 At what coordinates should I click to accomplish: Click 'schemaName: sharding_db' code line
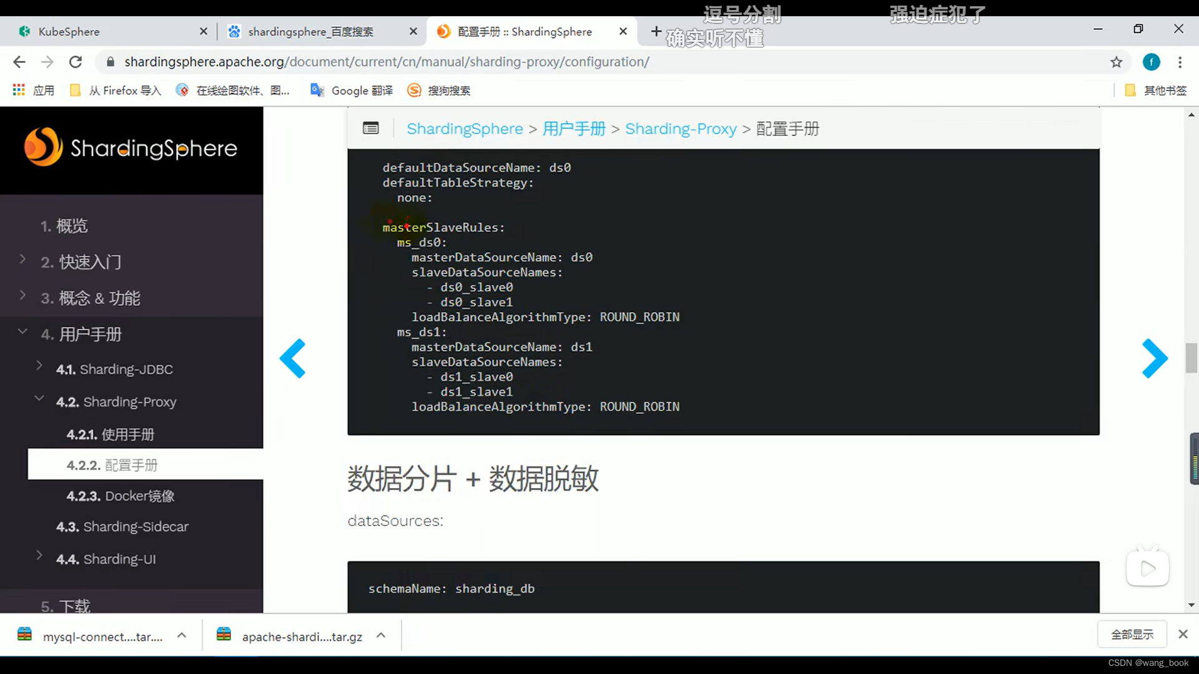click(x=451, y=589)
